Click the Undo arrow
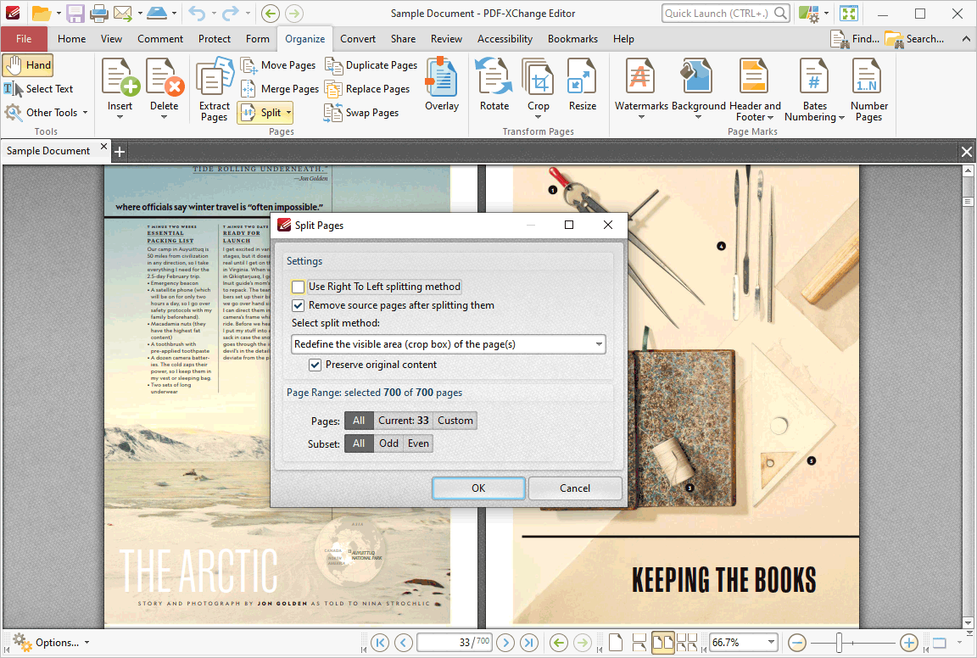This screenshot has width=977, height=658. (196, 13)
